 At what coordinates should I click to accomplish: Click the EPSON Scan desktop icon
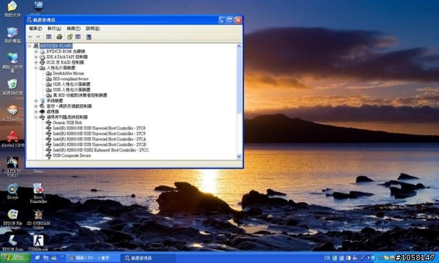pos(12,243)
